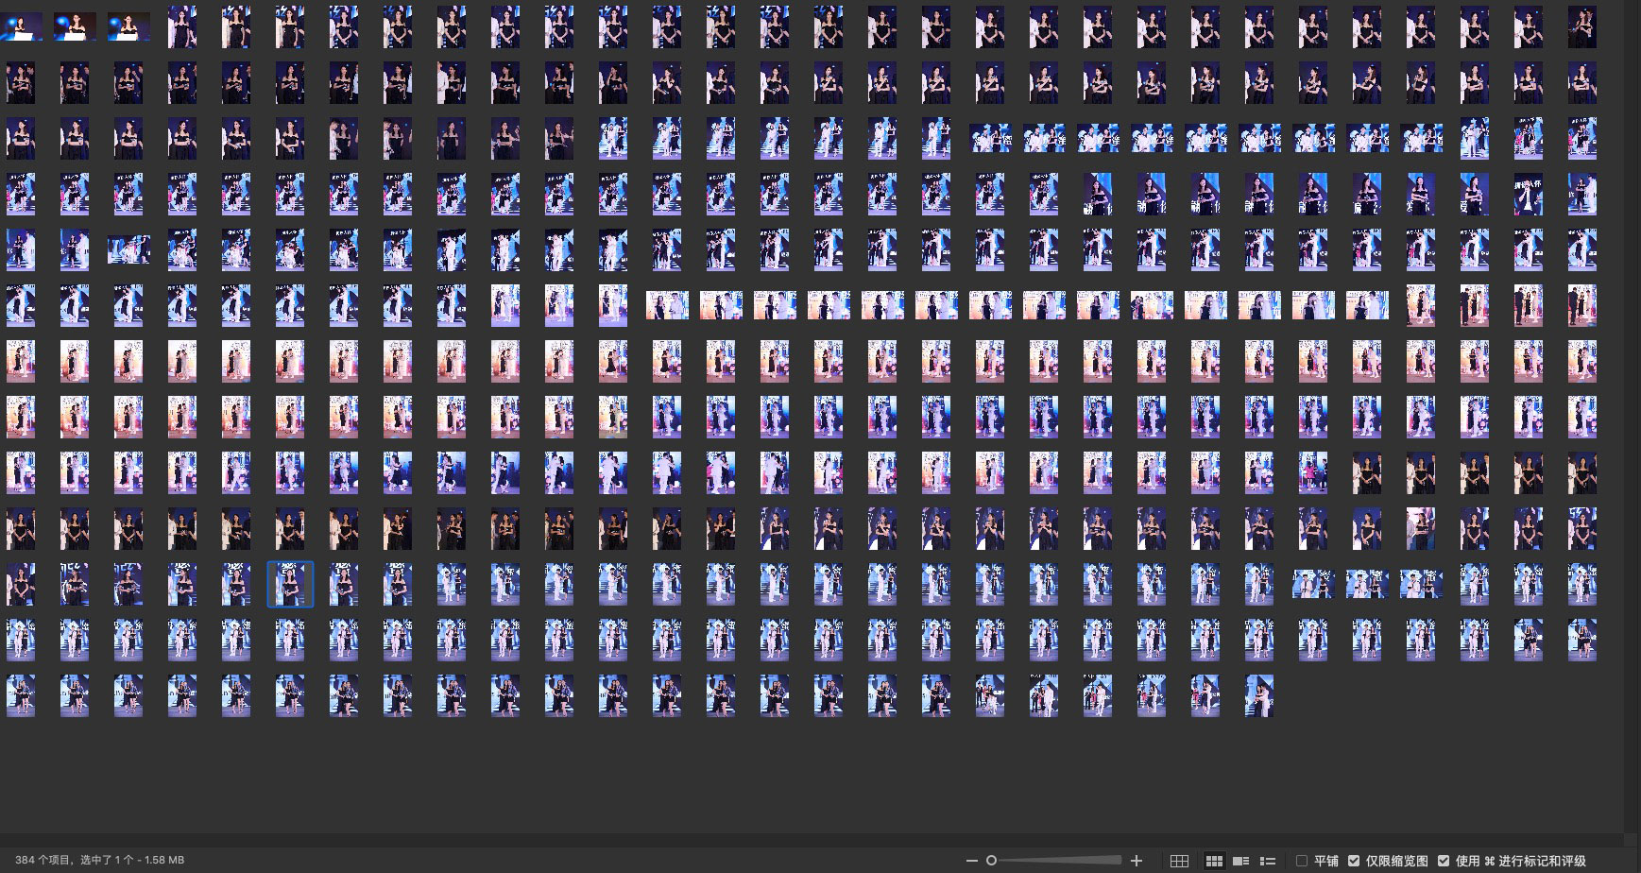Switch to details view layout
This screenshot has height=873, width=1641.
pos(1241,861)
